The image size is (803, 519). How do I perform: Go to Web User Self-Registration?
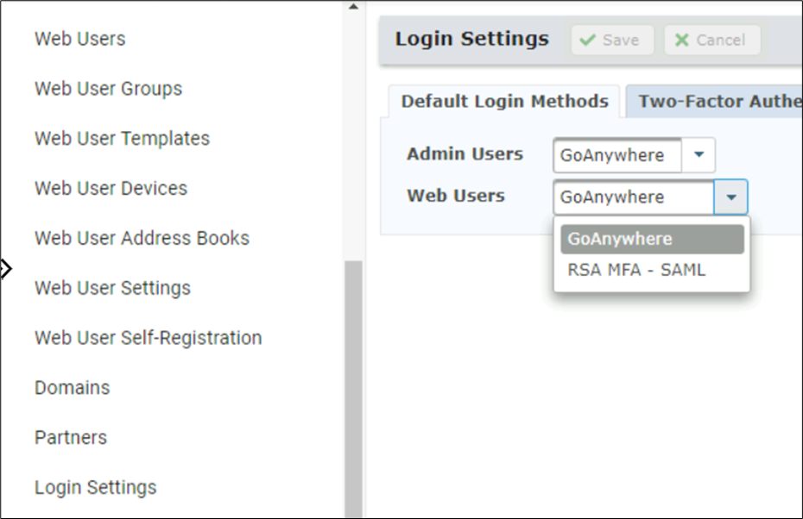148,338
